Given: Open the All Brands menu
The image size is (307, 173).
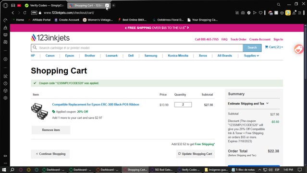Looking at the screenshot, I should 224,56.
